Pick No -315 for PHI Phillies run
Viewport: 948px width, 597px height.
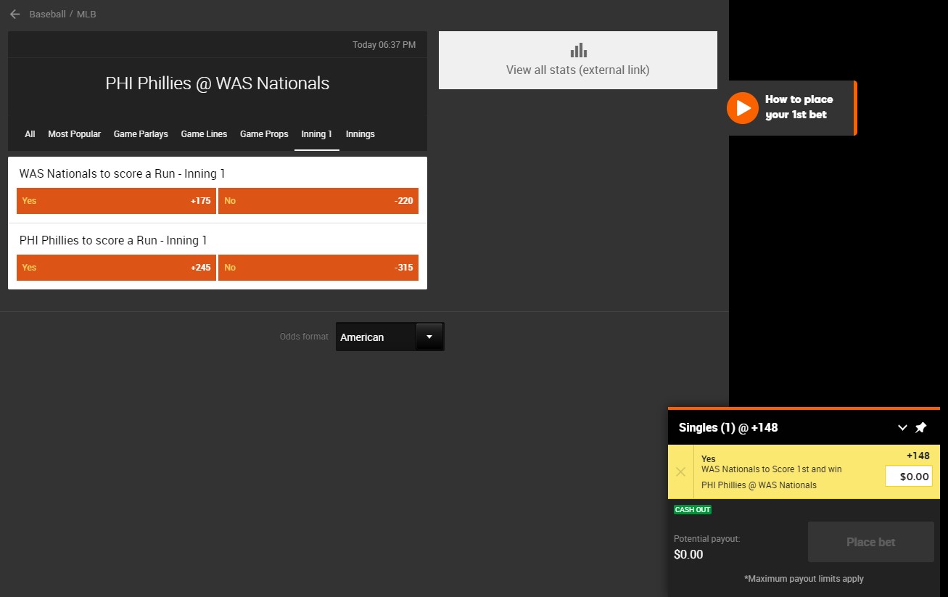[x=318, y=268]
